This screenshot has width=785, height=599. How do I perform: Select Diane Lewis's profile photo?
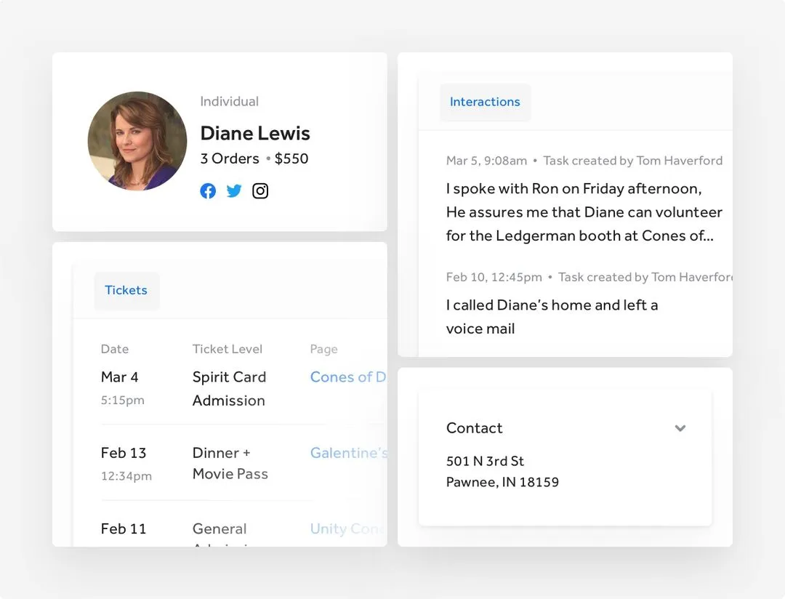click(137, 142)
